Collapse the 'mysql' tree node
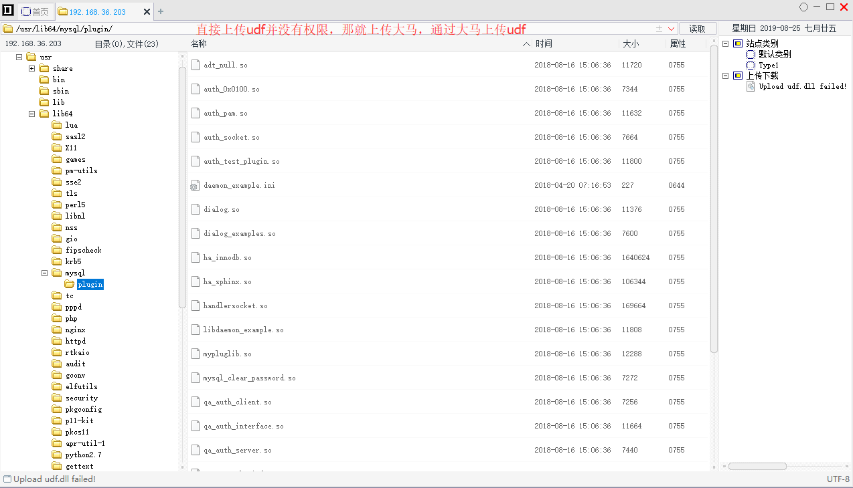Viewport: 853px width, 488px height. point(44,273)
